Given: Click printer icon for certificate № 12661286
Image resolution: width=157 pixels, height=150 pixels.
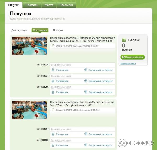Looking at the screenshot, I should click(53, 92).
